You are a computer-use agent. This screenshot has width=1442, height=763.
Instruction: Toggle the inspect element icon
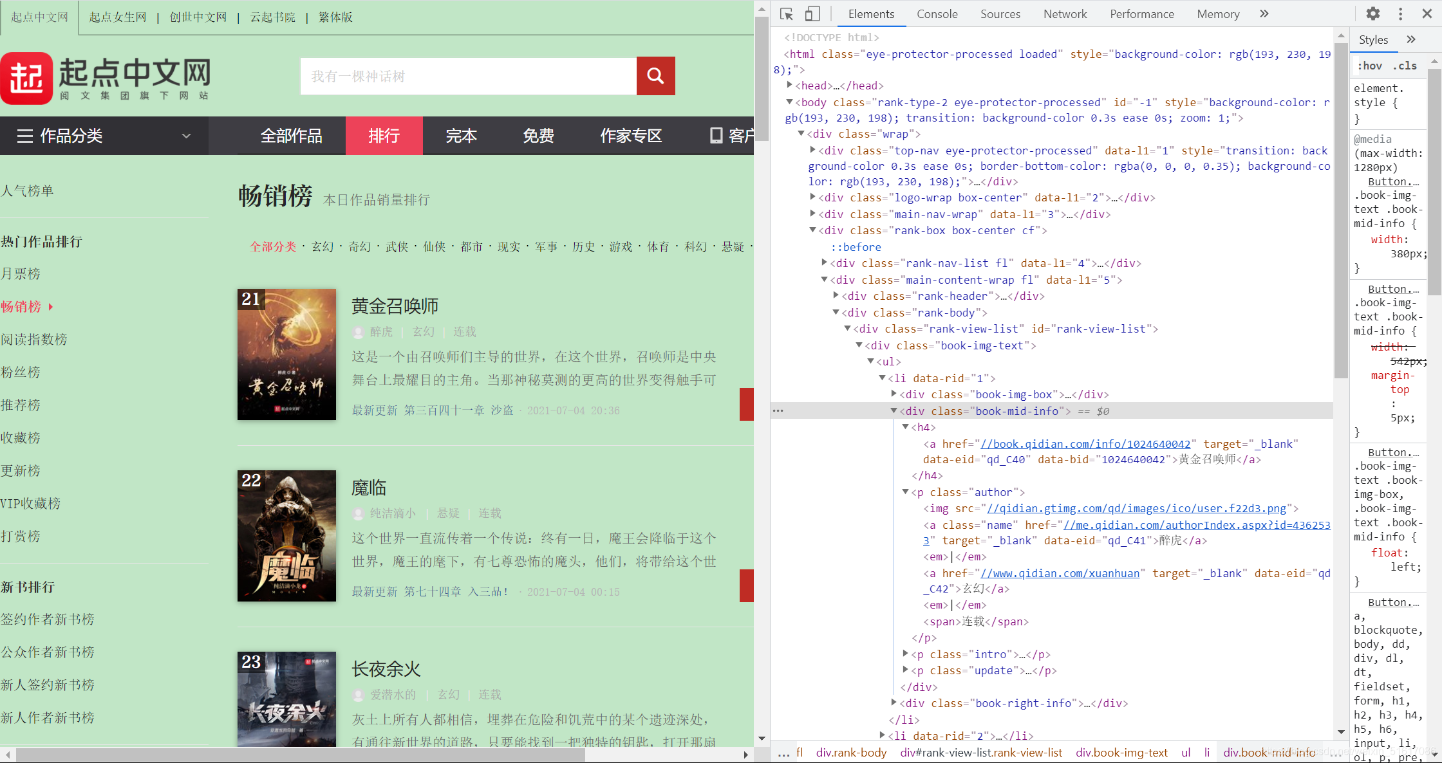(x=787, y=14)
